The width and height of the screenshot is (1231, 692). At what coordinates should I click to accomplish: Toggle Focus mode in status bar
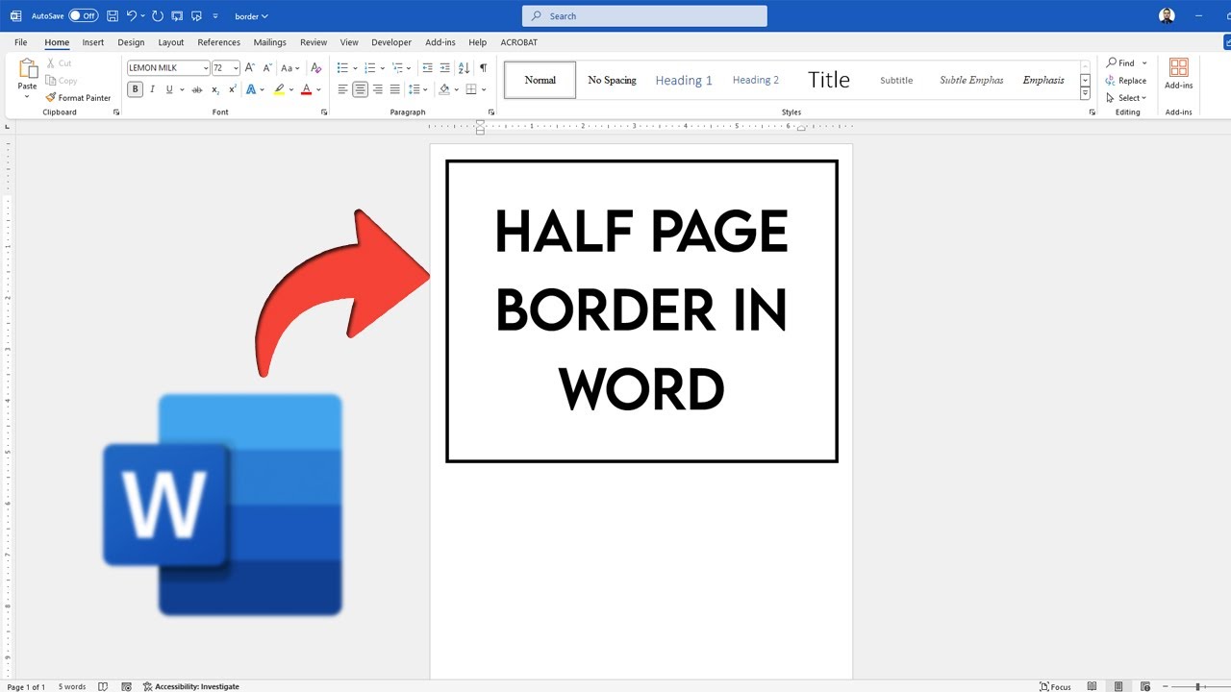point(1056,686)
